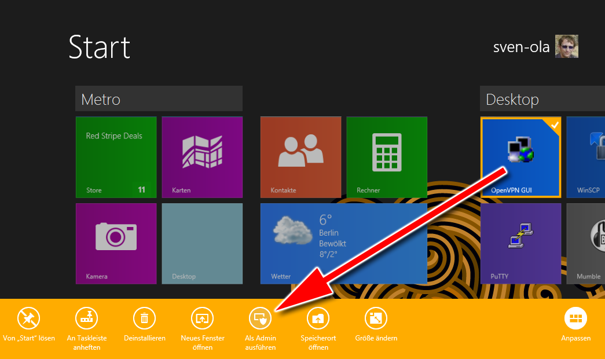605x359 pixels.
Task: Open the WinSCP tile
Action: click(586, 157)
